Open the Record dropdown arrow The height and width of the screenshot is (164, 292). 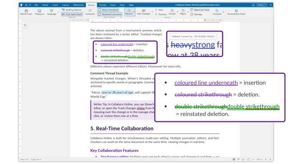point(134,12)
